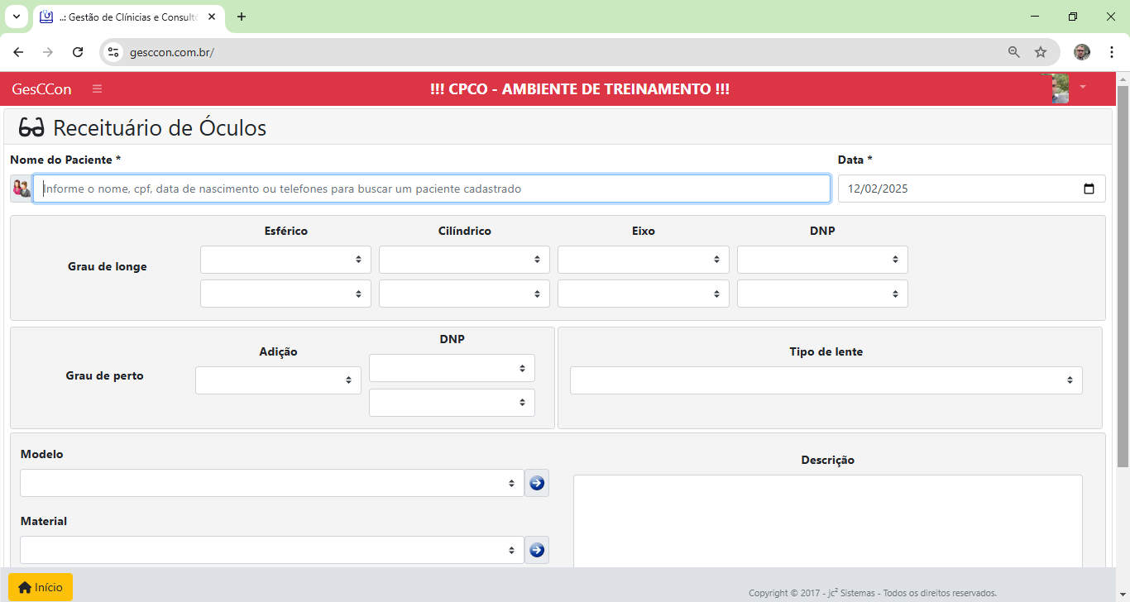The height and width of the screenshot is (602, 1130).
Task: Open the user avatar dropdown in header
Action: click(1069, 88)
